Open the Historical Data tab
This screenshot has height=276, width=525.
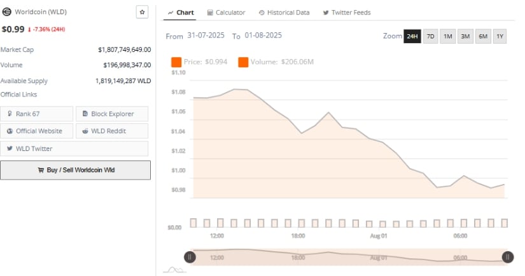coord(284,13)
